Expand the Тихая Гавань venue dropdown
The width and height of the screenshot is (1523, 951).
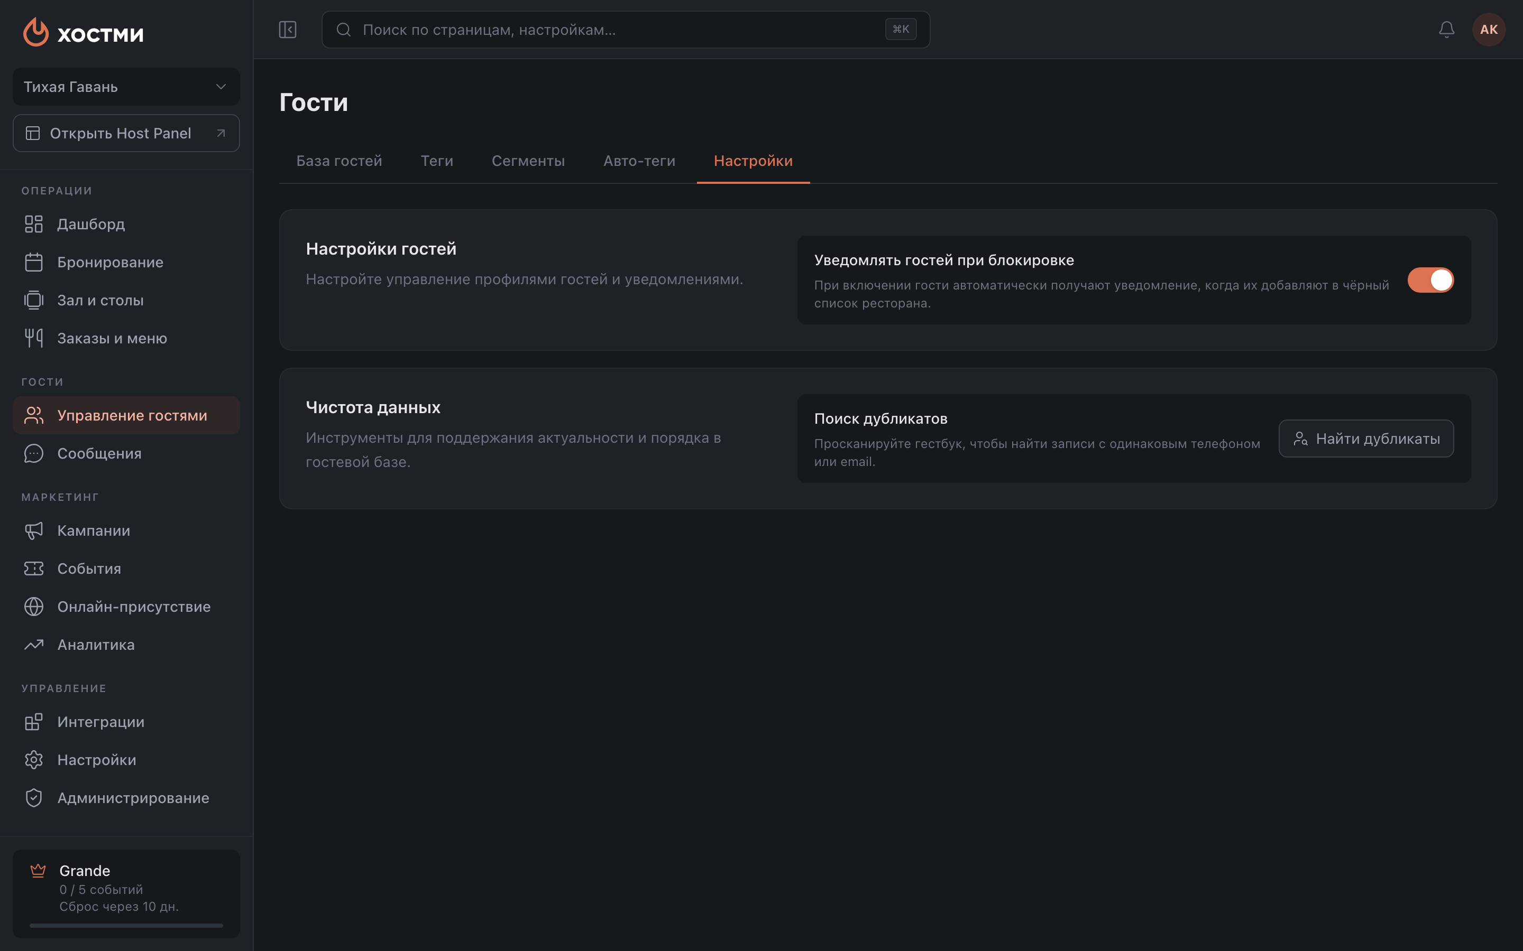[126, 87]
